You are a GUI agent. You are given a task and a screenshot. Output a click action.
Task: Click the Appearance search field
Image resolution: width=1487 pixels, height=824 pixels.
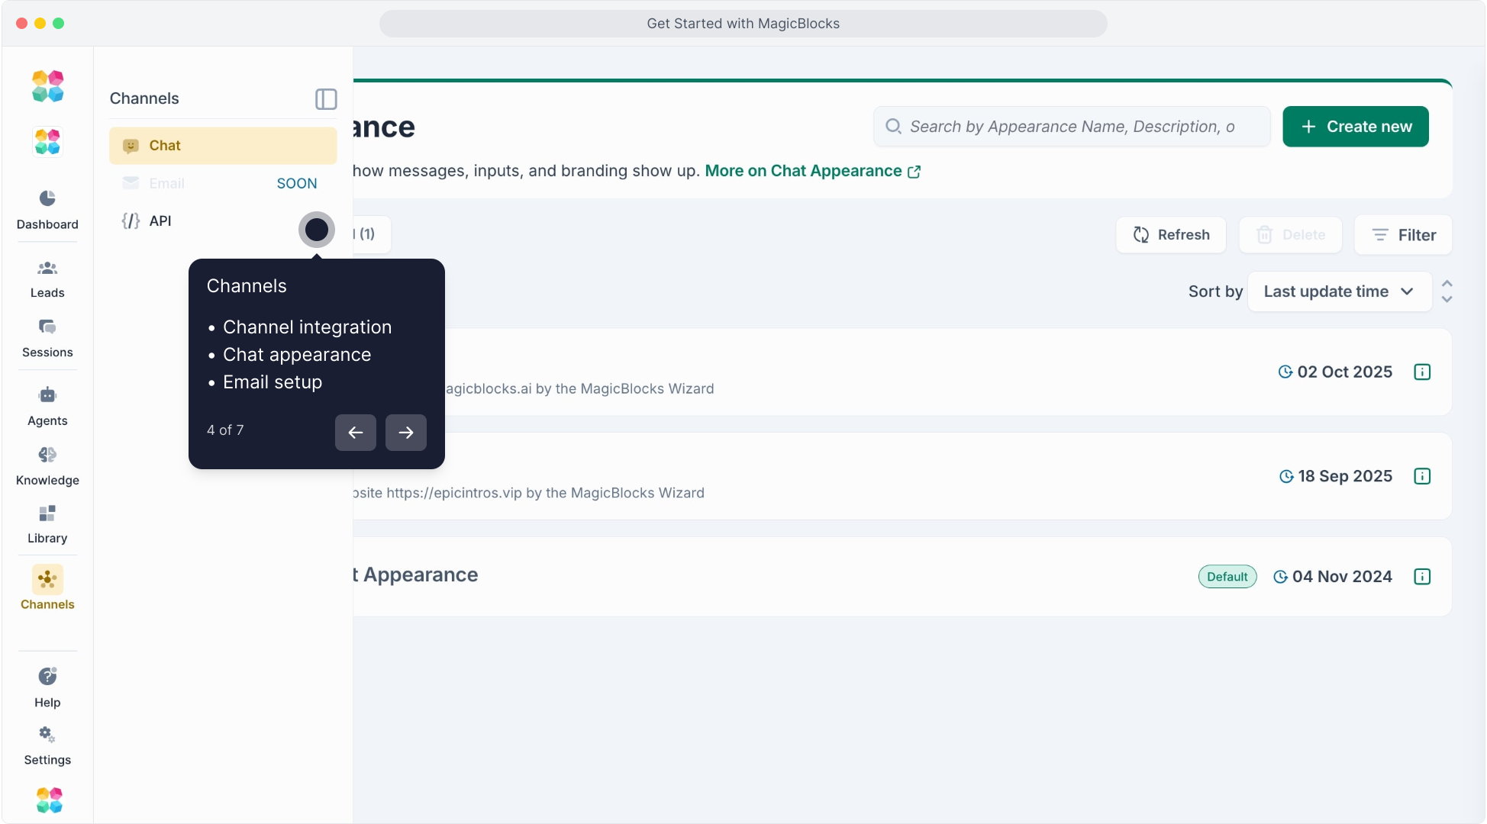1072,127
